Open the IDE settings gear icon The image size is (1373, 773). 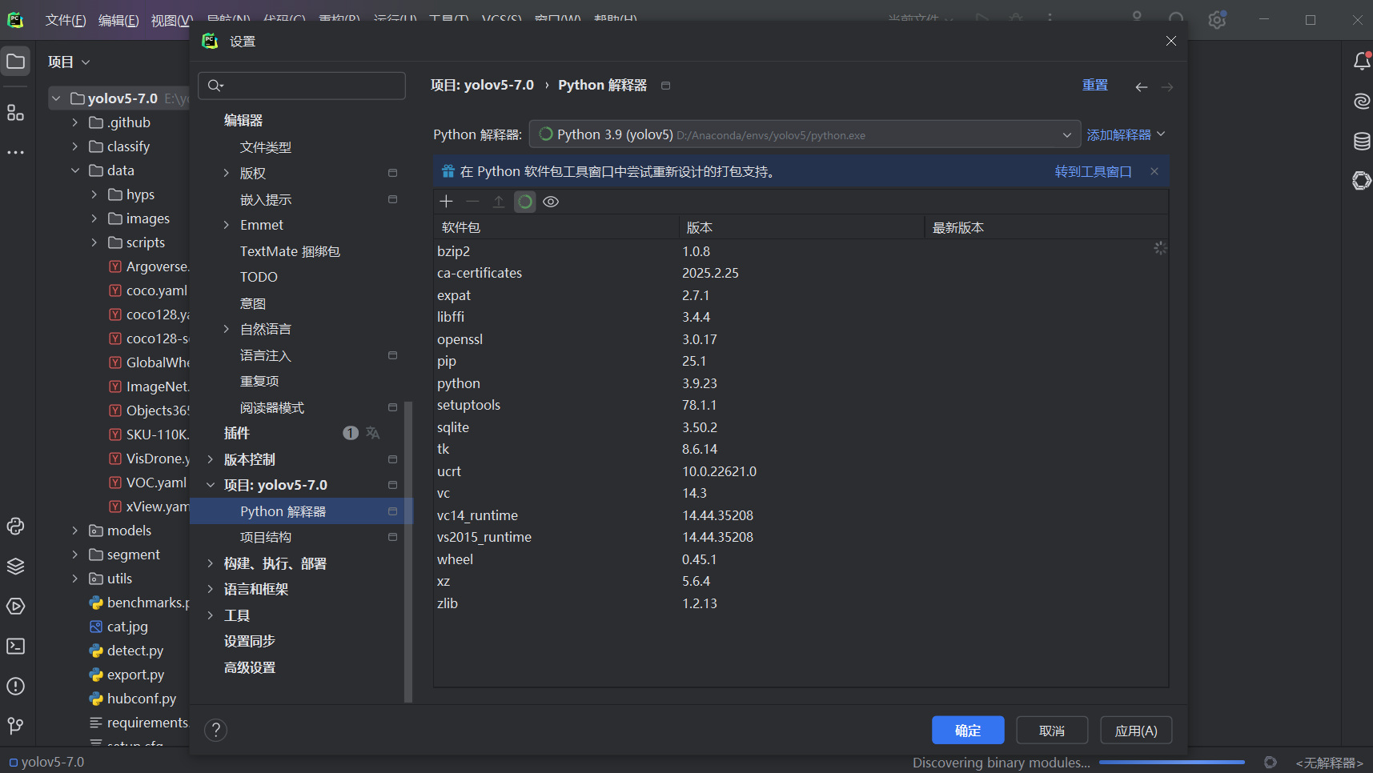pyautogui.click(x=1218, y=19)
